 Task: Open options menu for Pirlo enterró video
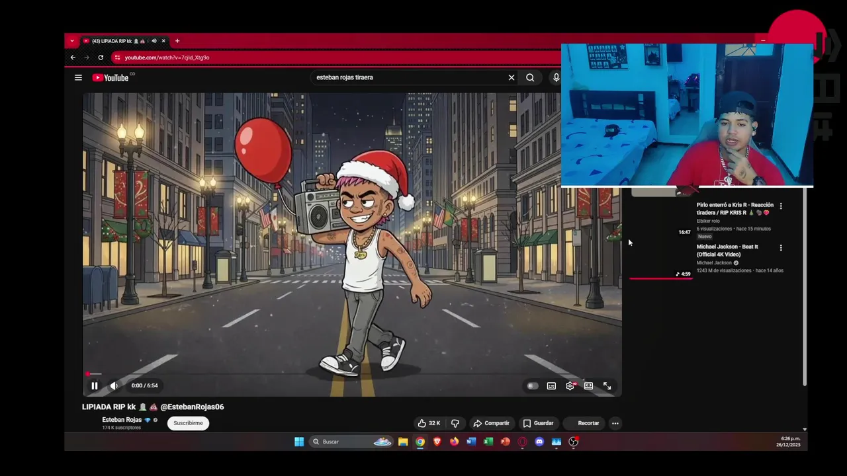[x=781, y=206]
